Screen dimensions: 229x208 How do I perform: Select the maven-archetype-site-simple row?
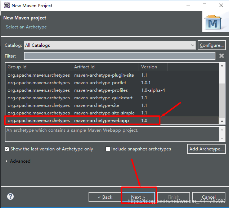coord(112,113)
